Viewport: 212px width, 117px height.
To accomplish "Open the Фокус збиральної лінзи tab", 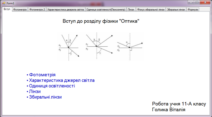I will coord(151,10).
